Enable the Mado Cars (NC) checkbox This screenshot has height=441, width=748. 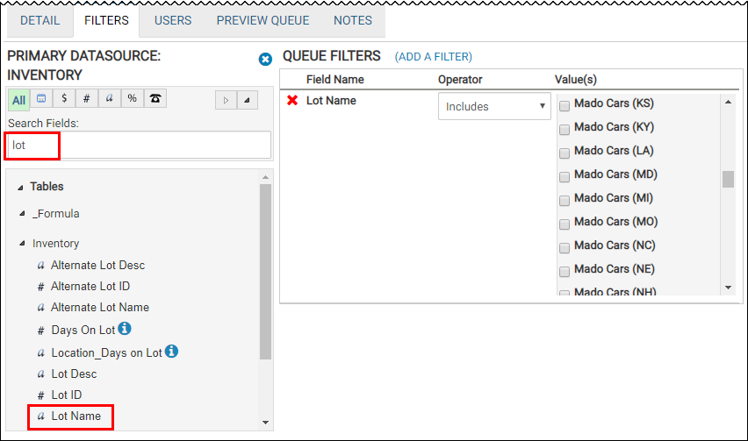point(565,247)
